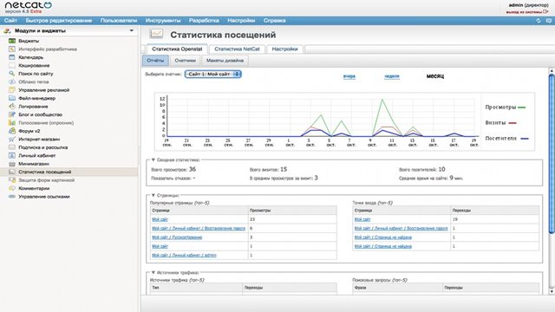Click the scrollbar down arrow
Image resolution: width=555 pixels, height=312 pixels.
(552, 292)
